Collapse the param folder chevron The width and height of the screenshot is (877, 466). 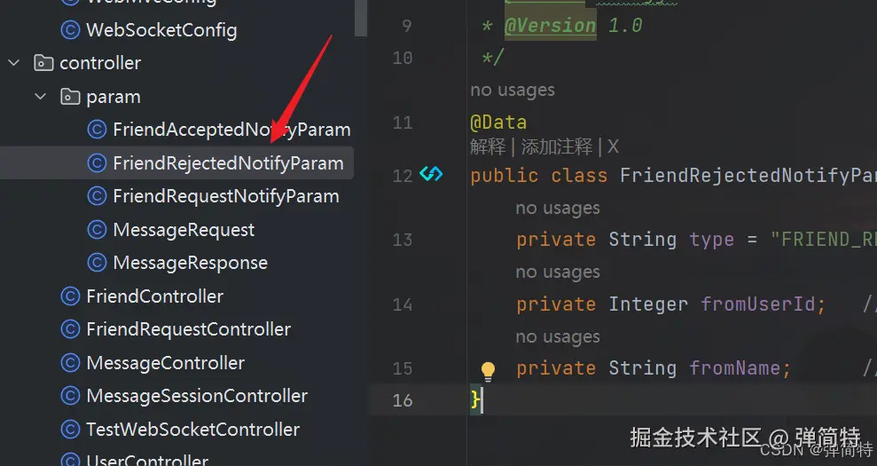pyautogui.click(x=40, y=97)
